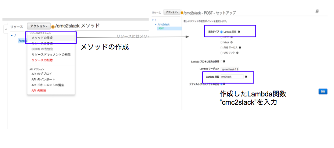The width and height of the screenshot is (334, 148).
Task: Select Lambda 関数 integration type
Action: tap(221, 32)
